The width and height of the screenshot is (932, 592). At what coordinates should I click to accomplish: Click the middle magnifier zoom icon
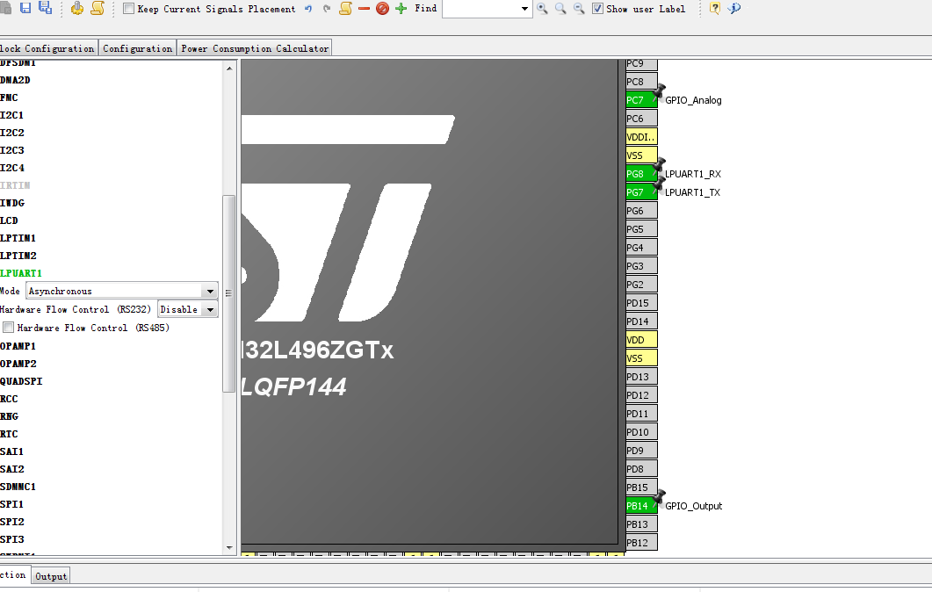pos(560,8)
